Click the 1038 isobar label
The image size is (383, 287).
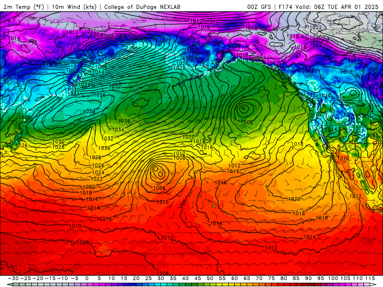[x=89, y=111]
